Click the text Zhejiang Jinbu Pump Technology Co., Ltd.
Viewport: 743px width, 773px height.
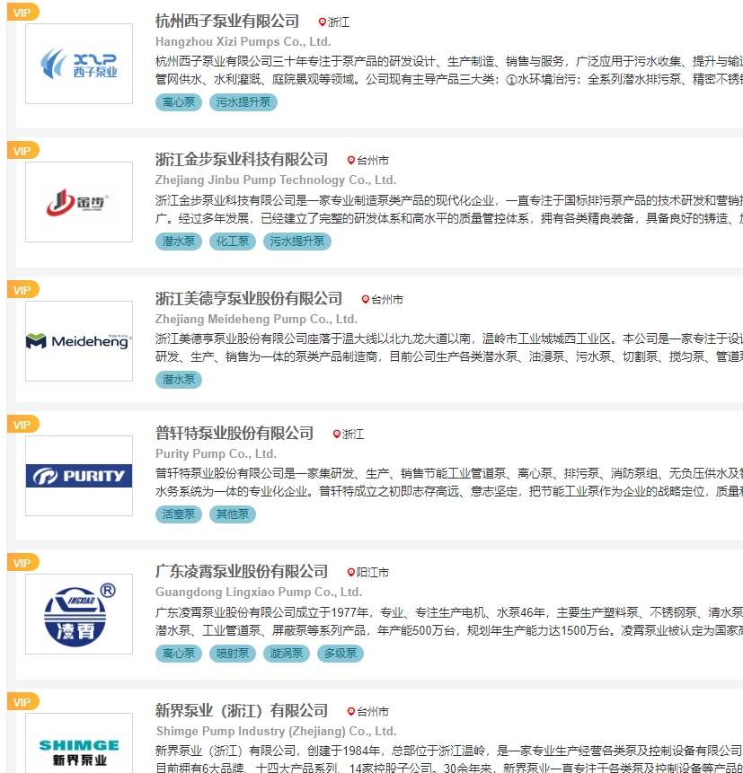276,180
